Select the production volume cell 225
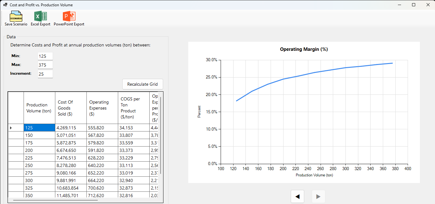Screen dimensions: 435x204 point(39,158)
